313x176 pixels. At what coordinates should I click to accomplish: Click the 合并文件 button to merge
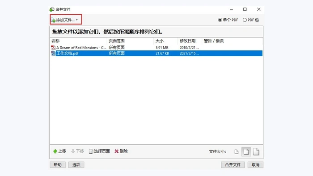[x=233, y=165]
